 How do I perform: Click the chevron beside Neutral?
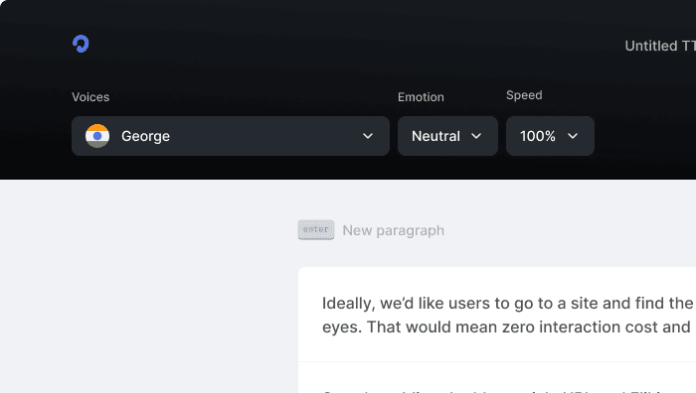(476, 136)
